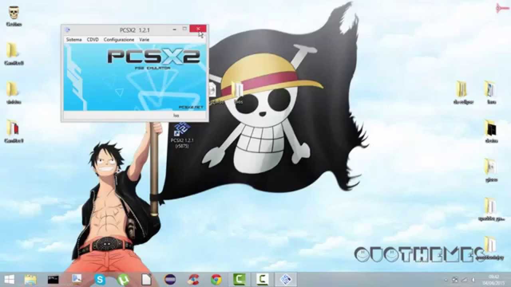Select the PCSX2 1.2.1 (r5875) desktop shortcut
Viewport: 511px width, 287px height.
(182, 136)
